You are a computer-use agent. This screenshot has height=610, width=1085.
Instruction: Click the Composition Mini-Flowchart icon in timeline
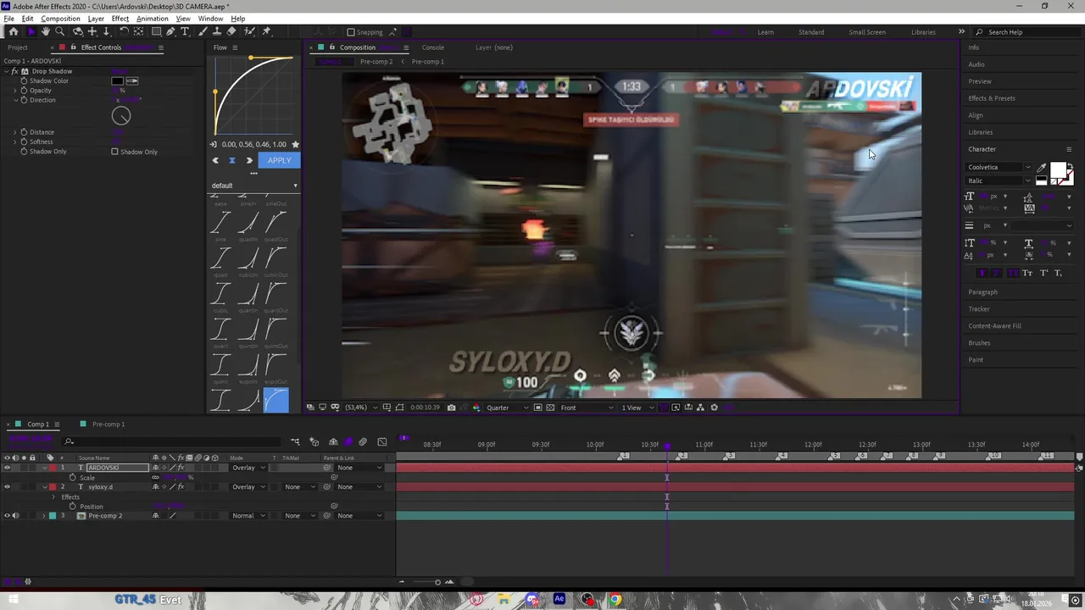pyautogui.click(x=295, y=441)
